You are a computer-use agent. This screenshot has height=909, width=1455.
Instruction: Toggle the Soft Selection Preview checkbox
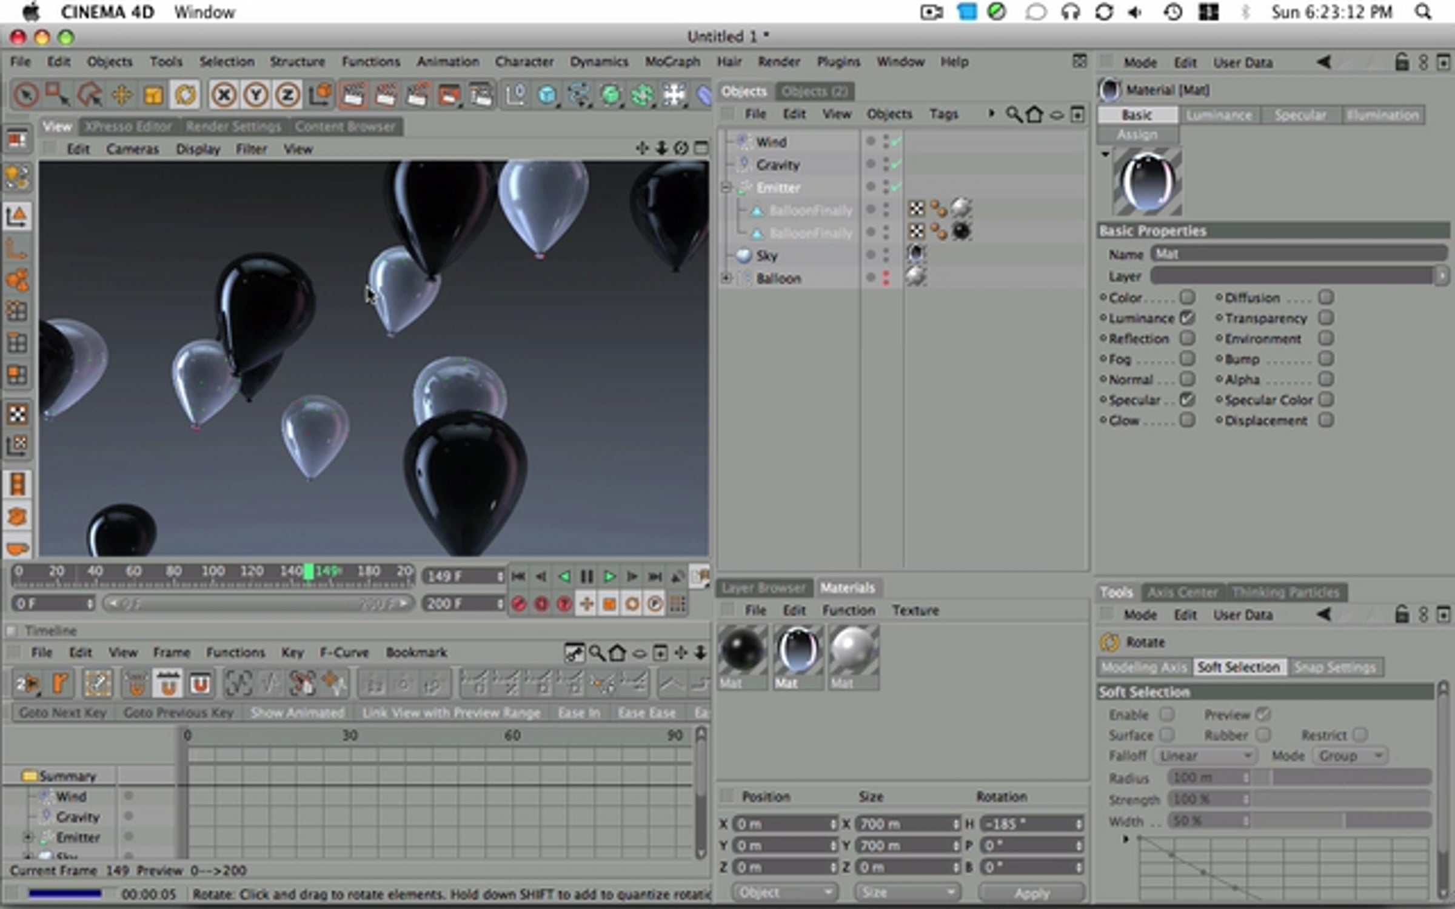pyautogui.click(x=1263, y=714)
